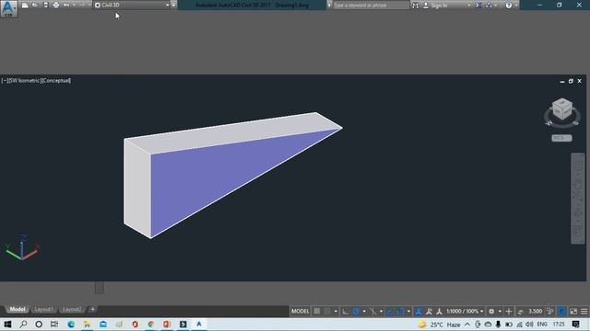Open the status bar Customization menu icon
This screenshot has height=331, width=590.
[584, 311]
